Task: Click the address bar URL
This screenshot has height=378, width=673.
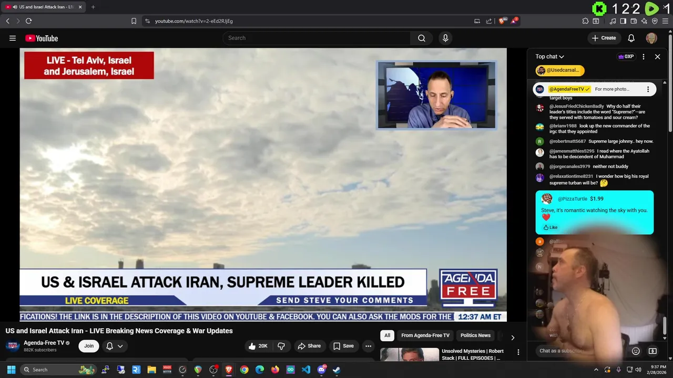Action: [x=194, y=21]
